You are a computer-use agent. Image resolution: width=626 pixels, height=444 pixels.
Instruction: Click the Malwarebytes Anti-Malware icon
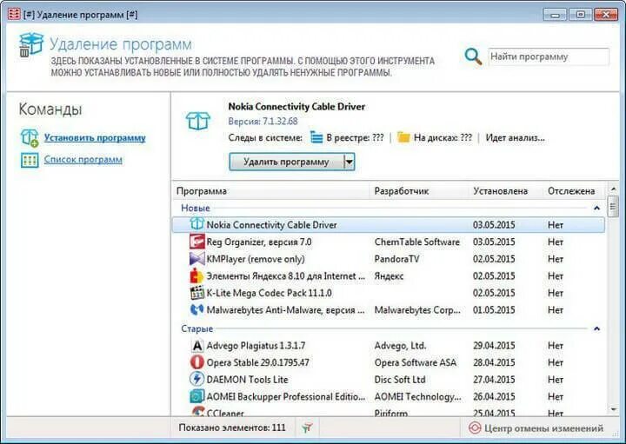196,309
